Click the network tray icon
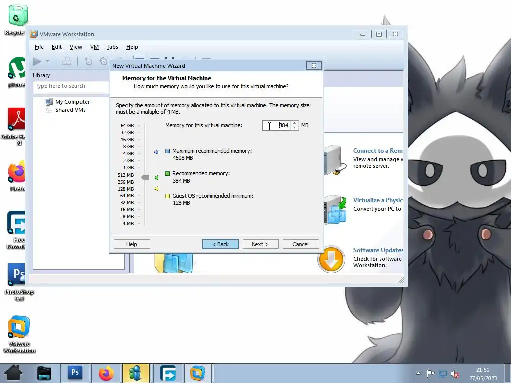Image resolution: width=511 pixels, height=383 pixels. [x=443, y=374]
